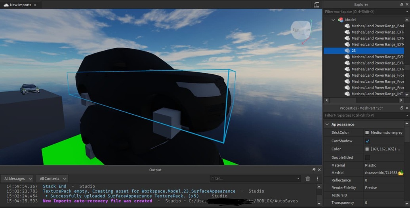
Task: Click Properties scrollbar down arrow
Action: pyautogui.click(x=407, y=204)
